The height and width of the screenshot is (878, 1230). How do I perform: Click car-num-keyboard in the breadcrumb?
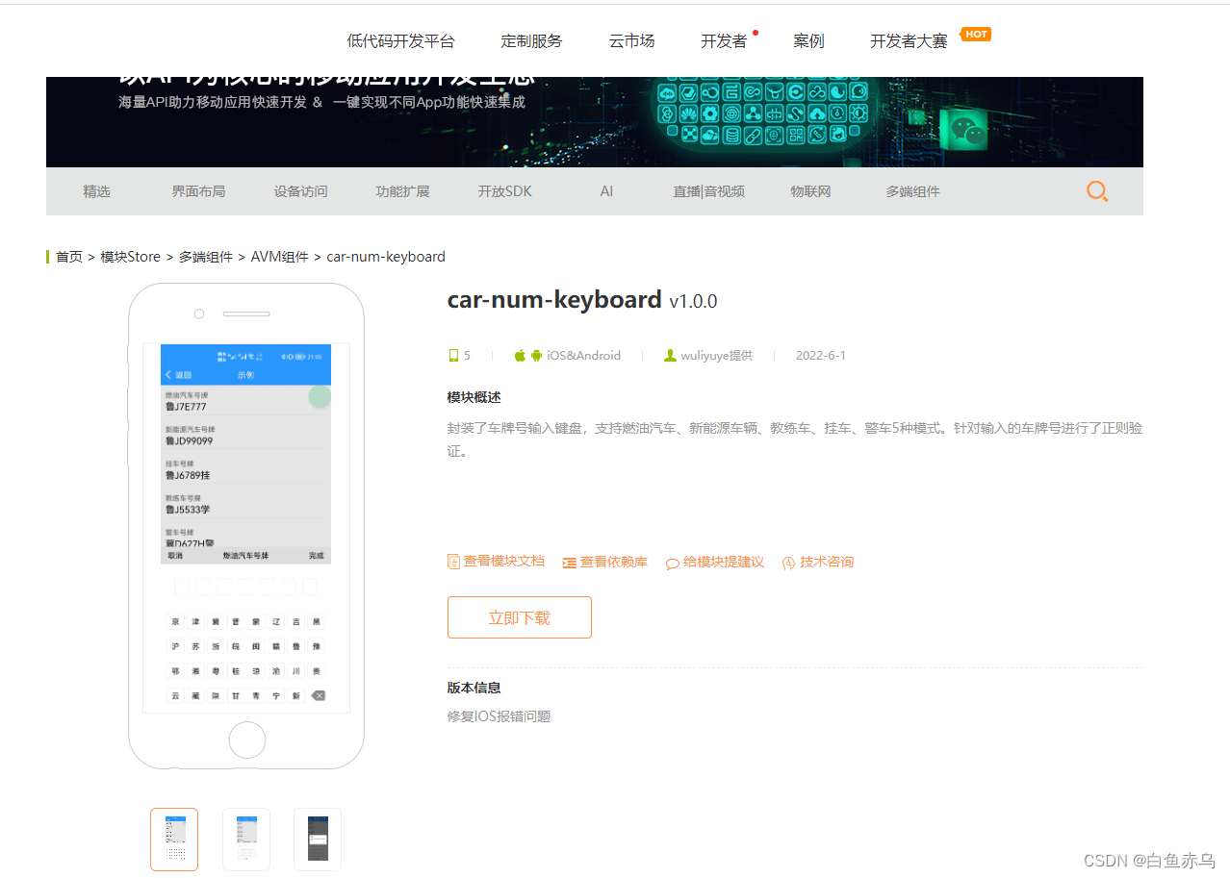[386, 257]
